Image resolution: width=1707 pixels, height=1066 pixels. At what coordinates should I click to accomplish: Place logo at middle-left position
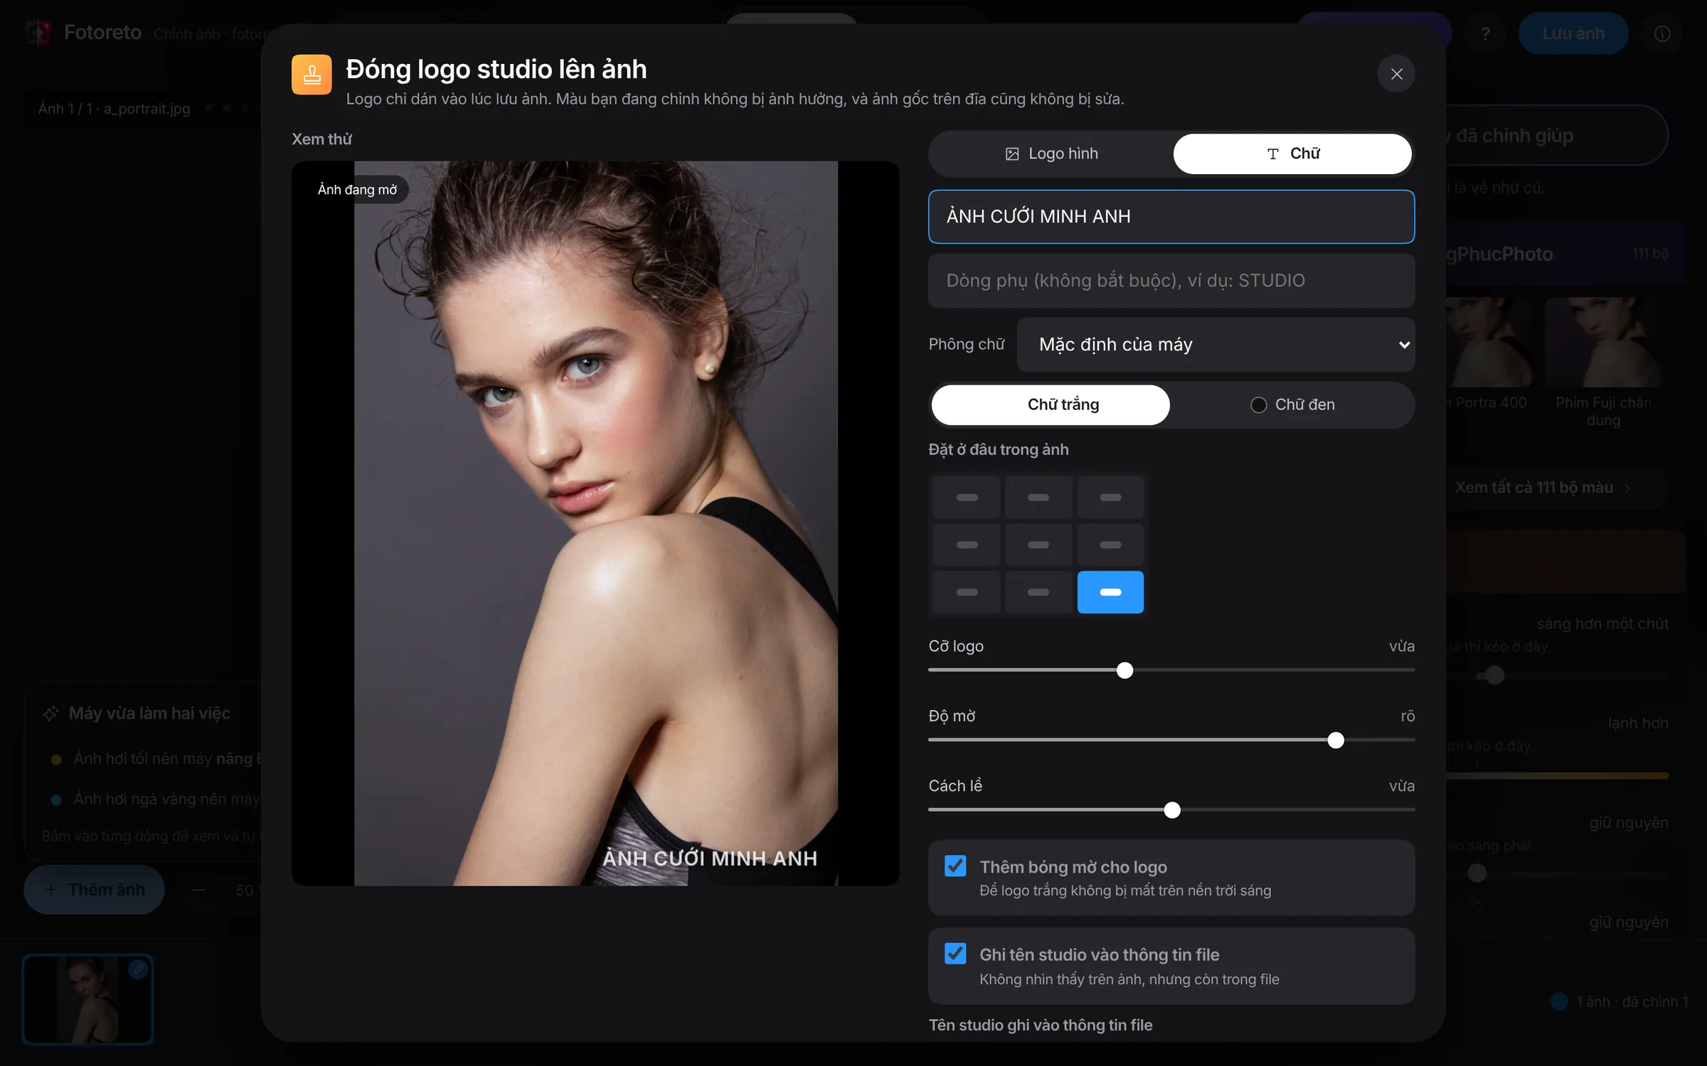[967, 545]
